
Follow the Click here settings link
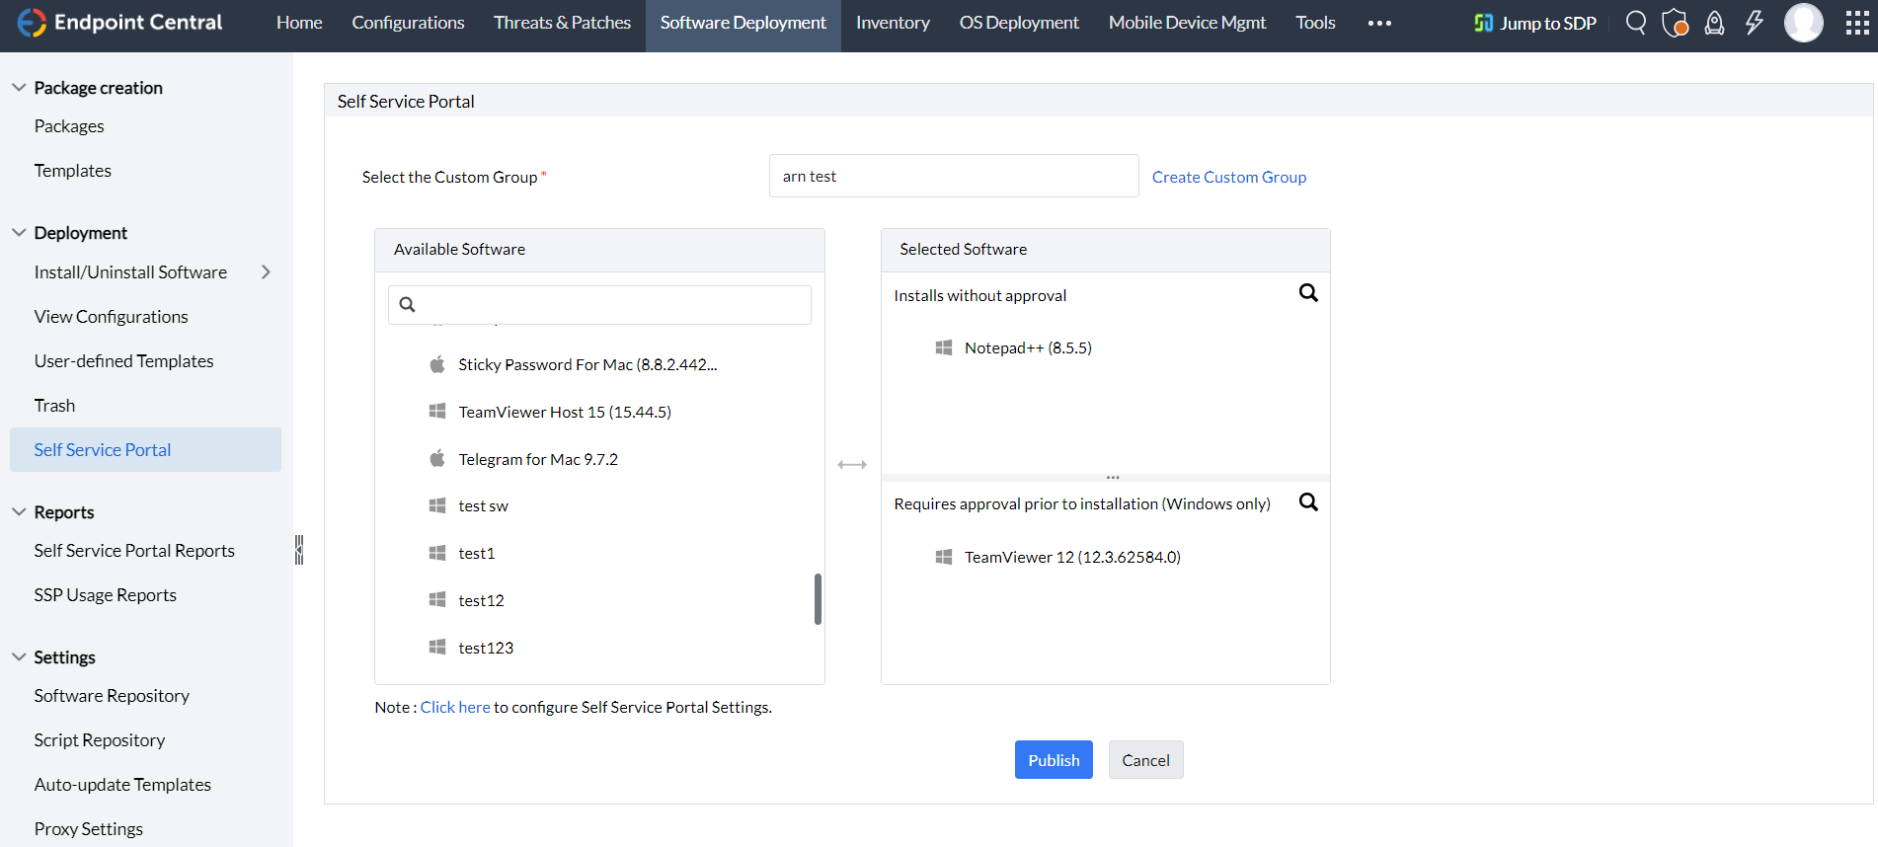pos(455,707)
